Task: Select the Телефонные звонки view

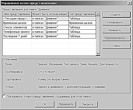Action: [x=49, y=32]
